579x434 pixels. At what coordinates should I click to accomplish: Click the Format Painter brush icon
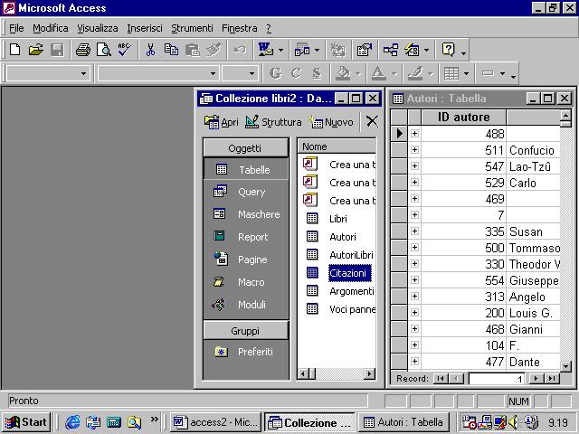214,50
